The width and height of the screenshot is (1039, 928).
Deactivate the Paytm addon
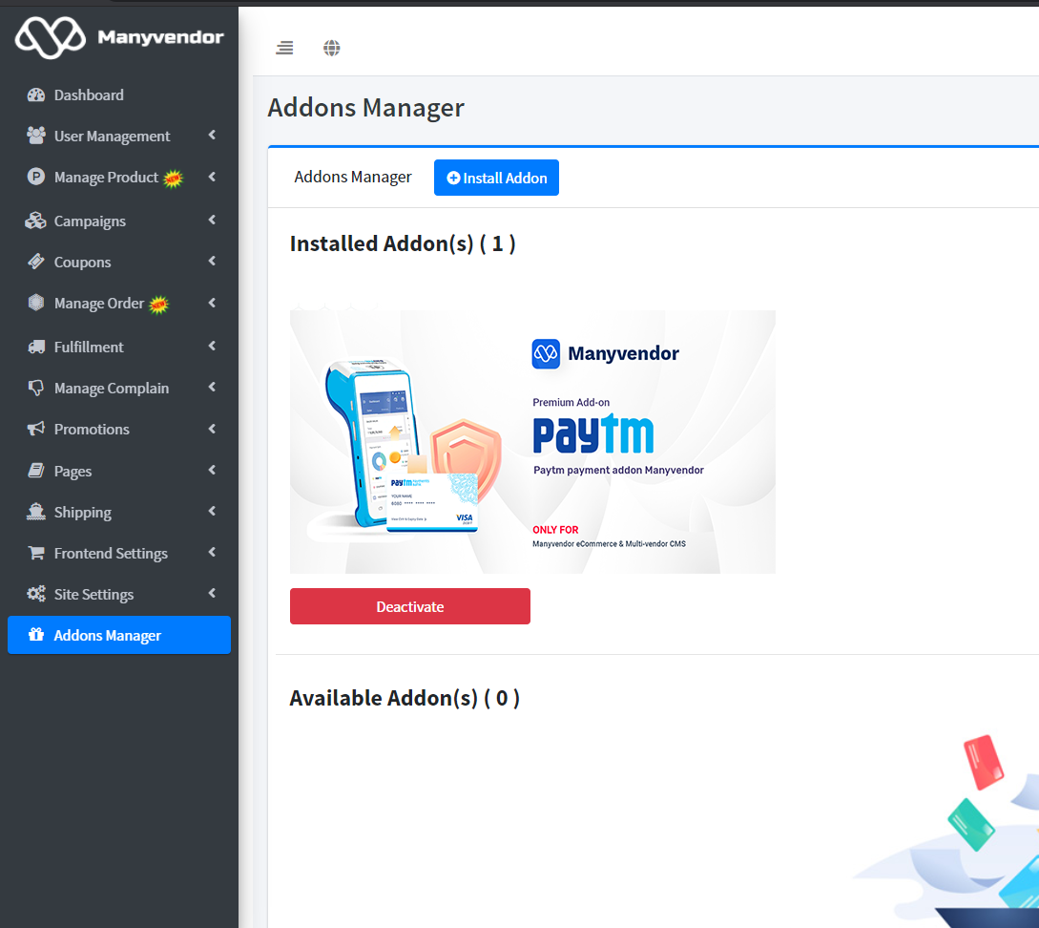point(410,606)
